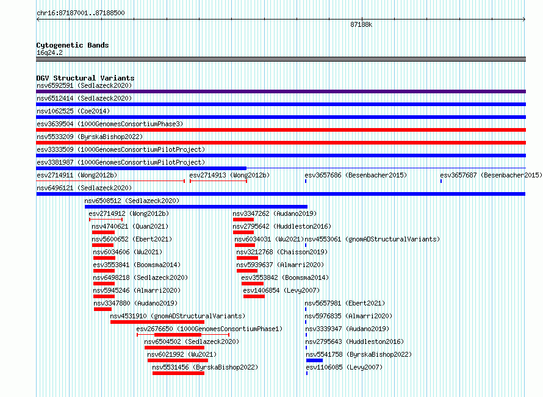Open nsv5657981 (Ebert2021) label
The image size is (543, 397).
345,303
